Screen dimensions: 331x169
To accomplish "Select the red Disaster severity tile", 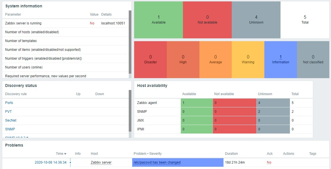I will 151,60.
